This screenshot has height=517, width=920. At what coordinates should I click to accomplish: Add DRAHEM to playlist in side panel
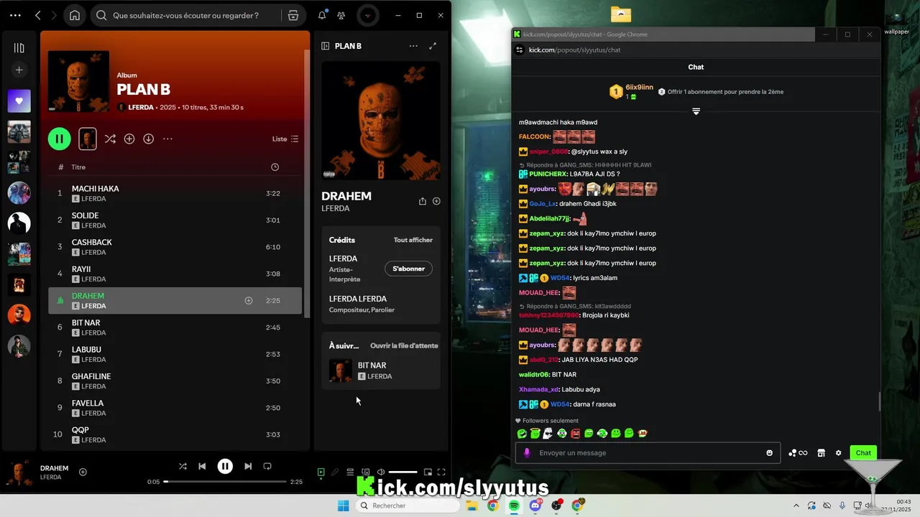point(436,201)
